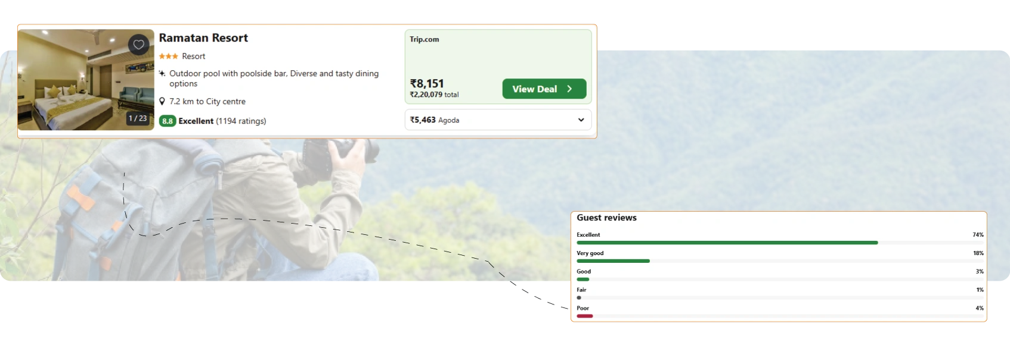Click the 1 / 23 photo counter
This screenshot has height=355, width=1010.
[138, 118]
